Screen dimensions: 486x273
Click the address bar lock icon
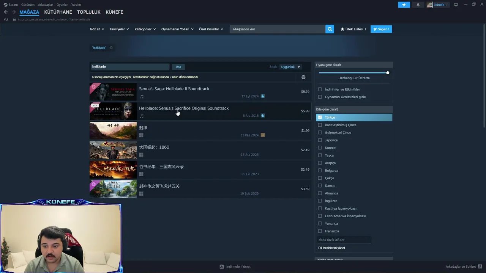pyautogui.click(x=14, y=19)
